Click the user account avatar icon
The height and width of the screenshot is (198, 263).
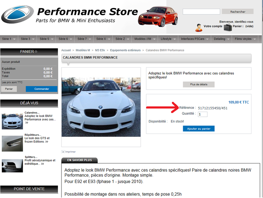coord(199,28)
